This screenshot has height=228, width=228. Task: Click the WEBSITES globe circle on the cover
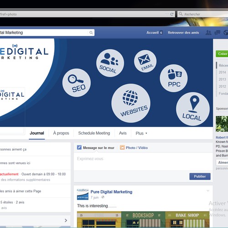click(131, 103)
